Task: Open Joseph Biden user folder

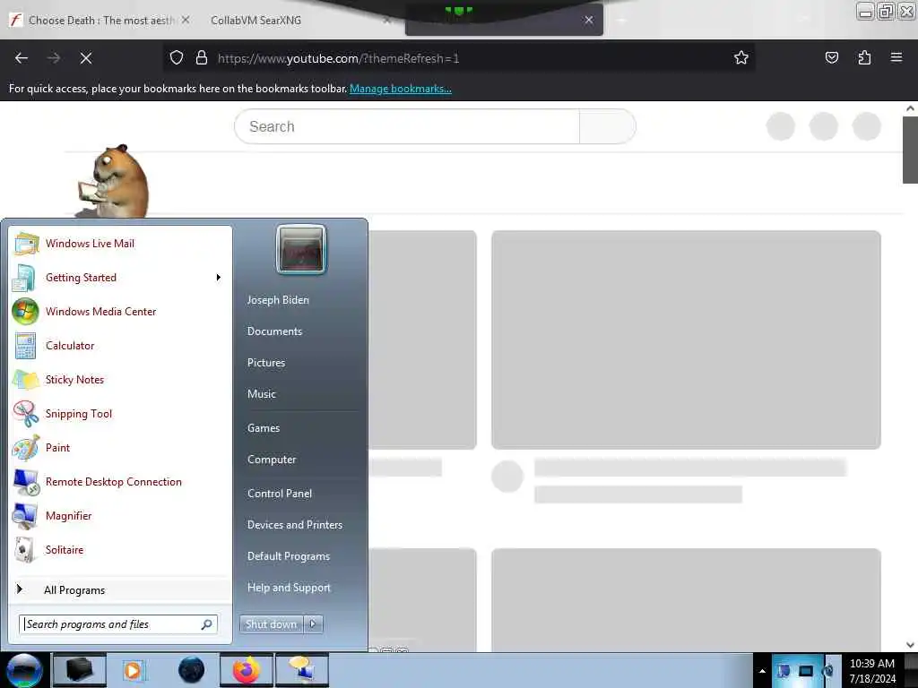Action: (278, 300)
